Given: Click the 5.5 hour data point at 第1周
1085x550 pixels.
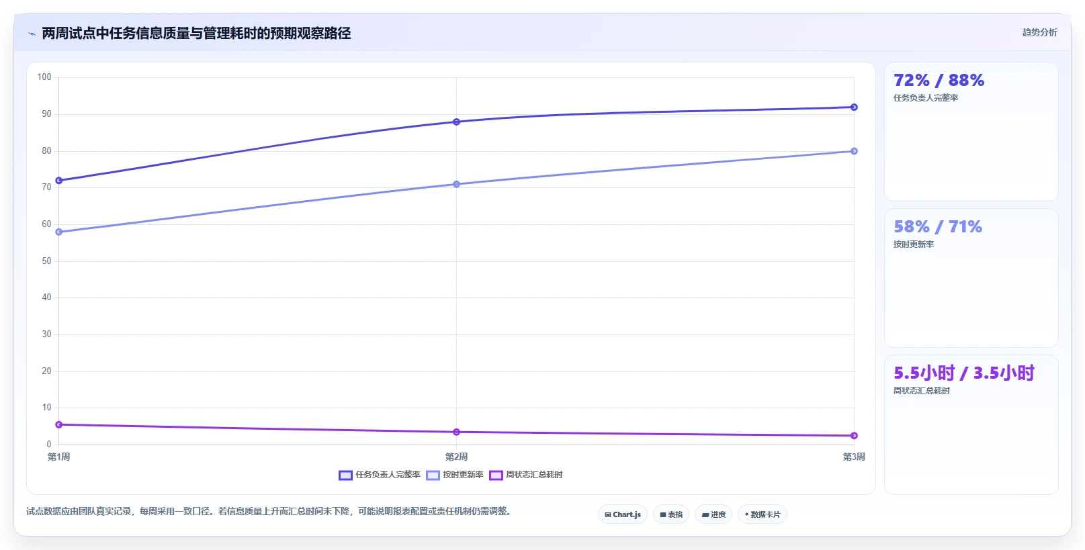Looking at the screenshot, I should point(59,425).
